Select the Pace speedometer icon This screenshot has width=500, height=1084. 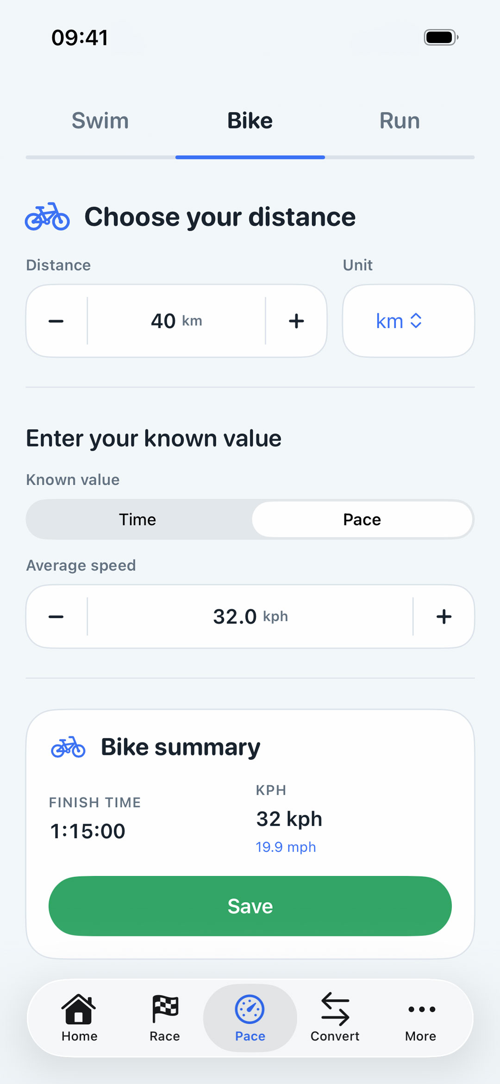(250, 1009)
